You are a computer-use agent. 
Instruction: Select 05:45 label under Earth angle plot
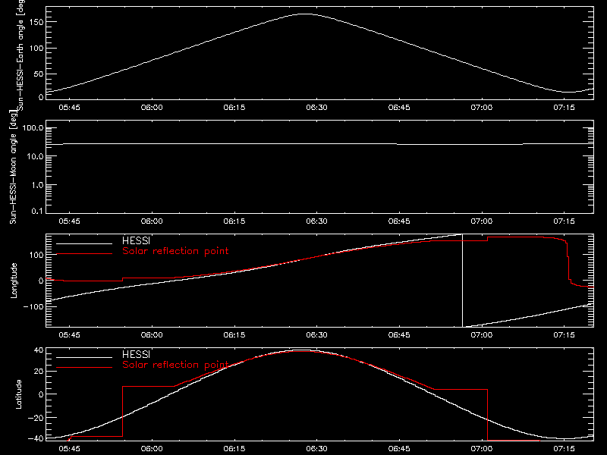pyautogui.click(x=69, y=108)
